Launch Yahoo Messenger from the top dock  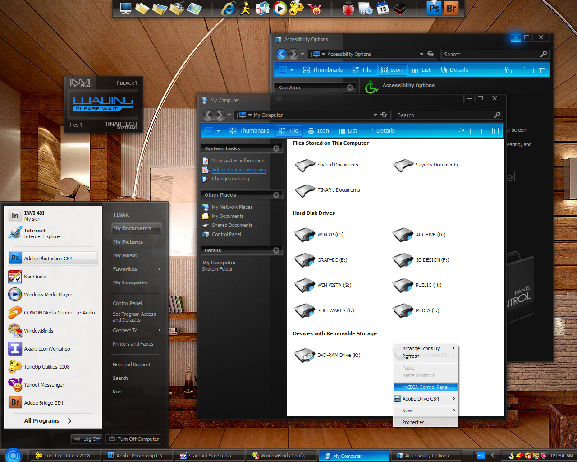(x=314, y=8)
